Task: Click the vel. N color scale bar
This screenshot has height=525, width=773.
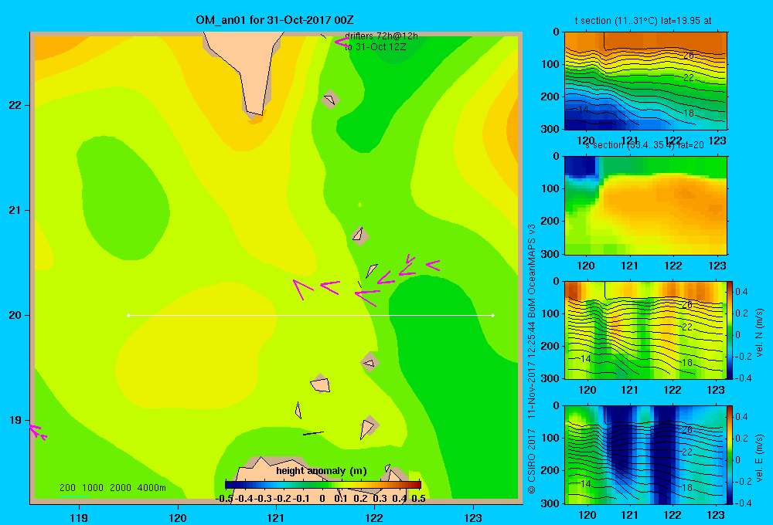Action: tap(730, 330)
